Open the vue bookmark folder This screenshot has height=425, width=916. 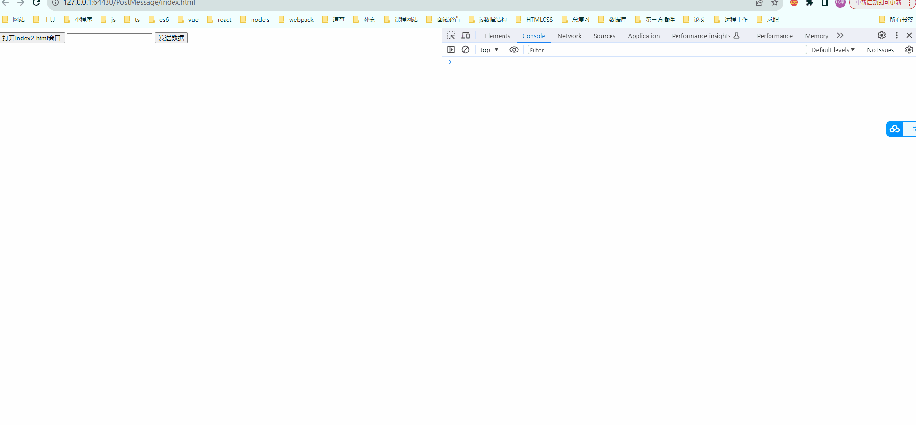tap(188, 20)
